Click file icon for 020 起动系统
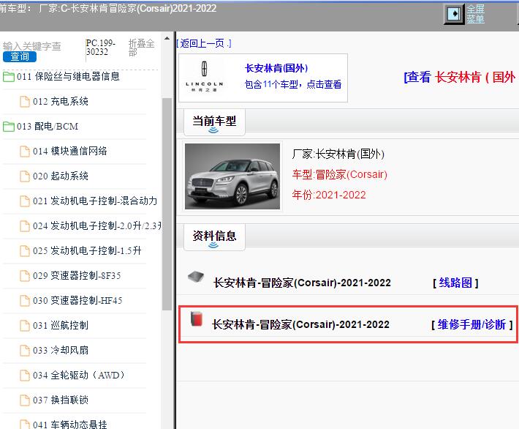Screen dimensions: 519x429 [x=25, y=176]
